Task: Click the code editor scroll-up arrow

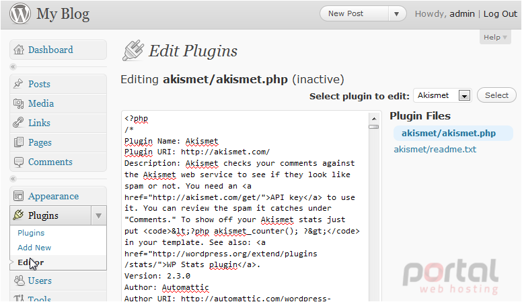Action: click(374, 119)
